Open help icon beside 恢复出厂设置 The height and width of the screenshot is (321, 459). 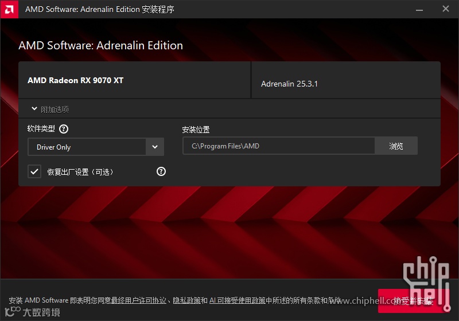point(161,171)
